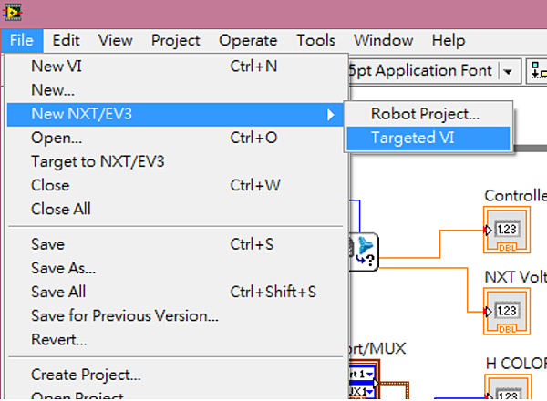The height and width of the screenshot is (401, 547).
Task: Click the Port/MUX constant label
Action: coord(377,349)
